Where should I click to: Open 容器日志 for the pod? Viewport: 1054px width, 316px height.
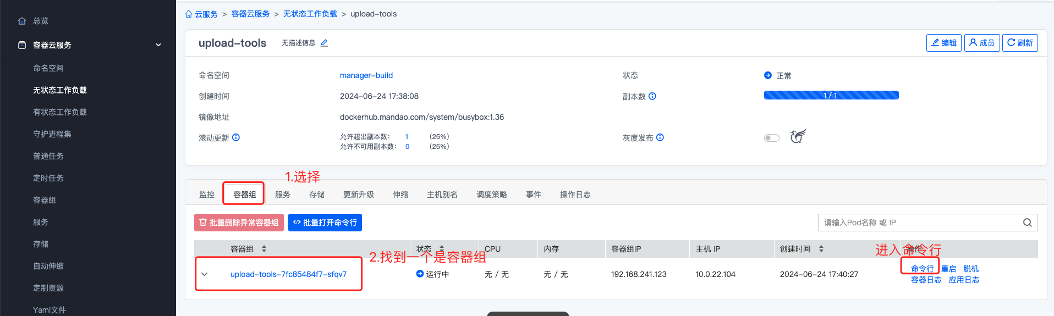coord(926,280)
